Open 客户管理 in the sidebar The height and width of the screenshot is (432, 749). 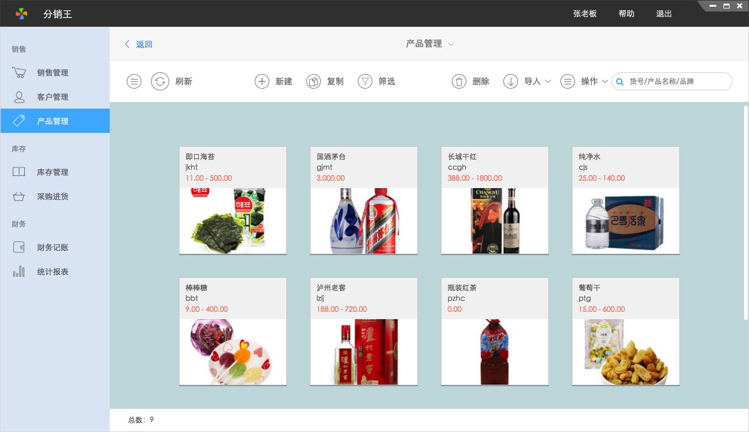pos(53,97)
